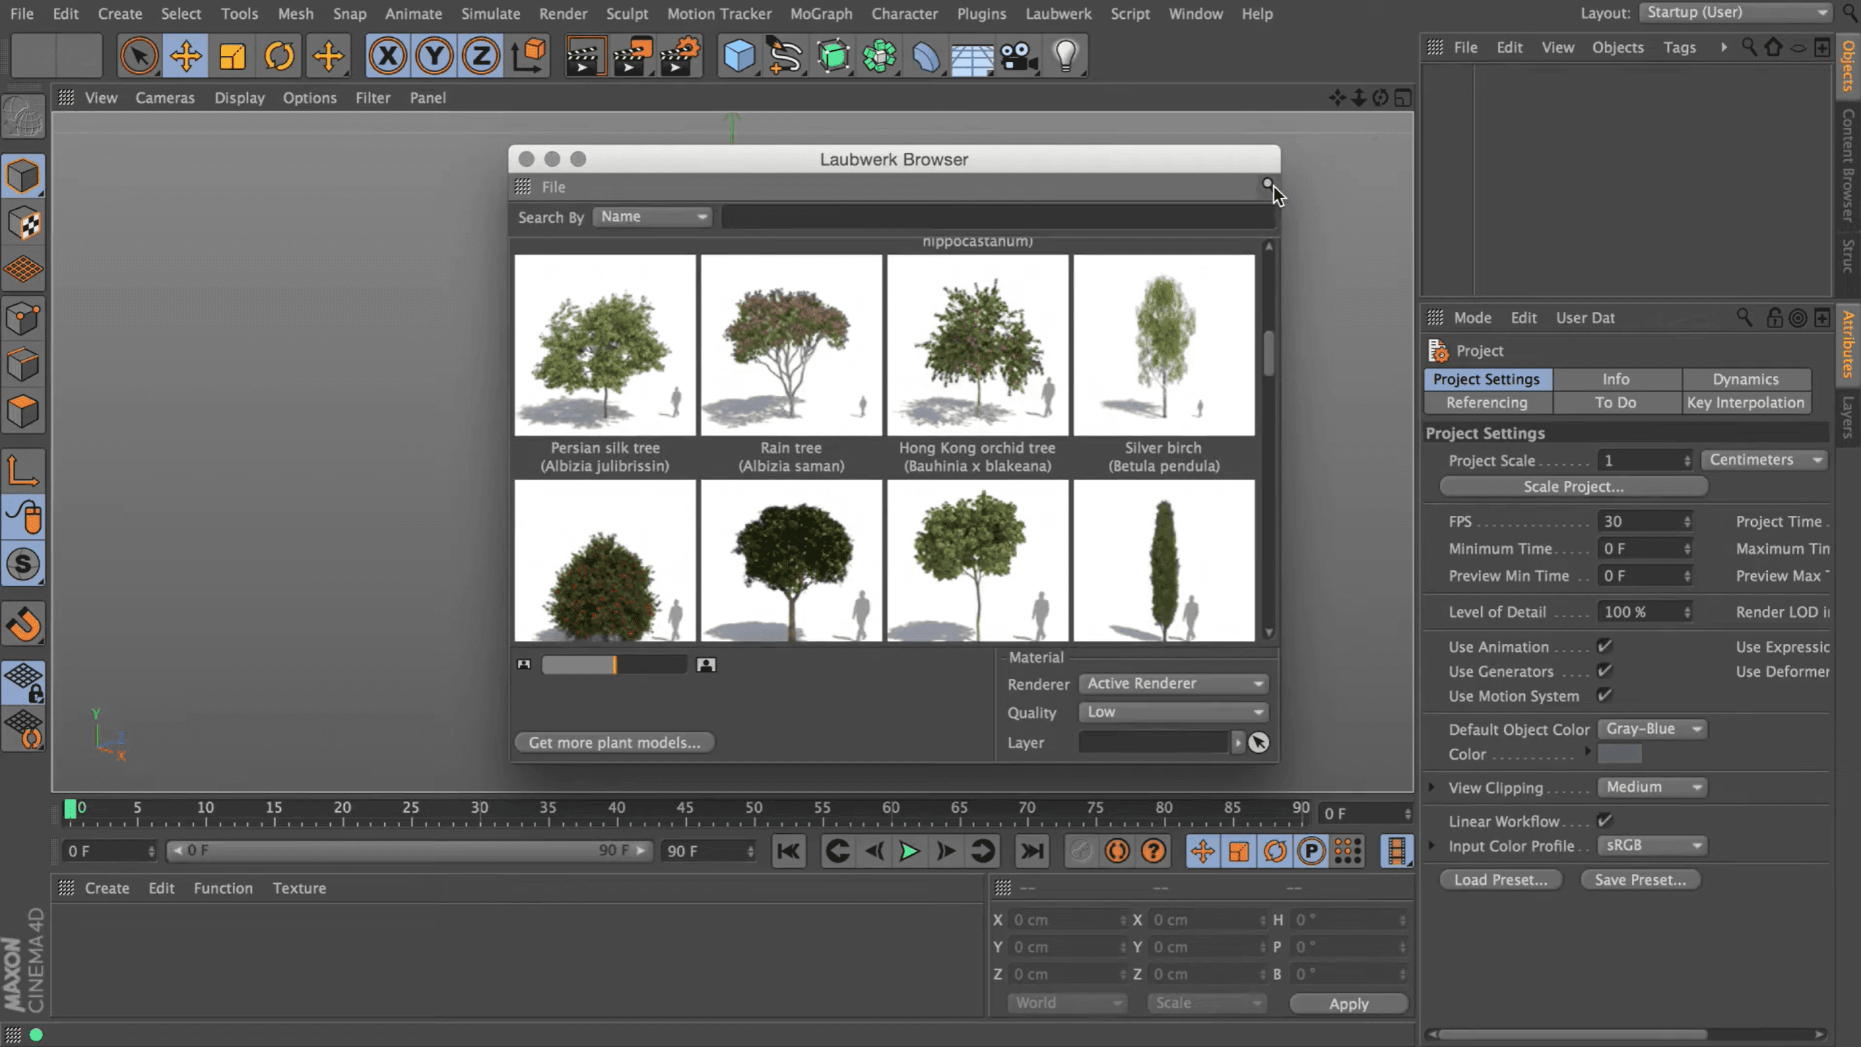Expand the Centimeters unit dropdown
The image size is (1861, 1047).
click(x=1764, y=460)
